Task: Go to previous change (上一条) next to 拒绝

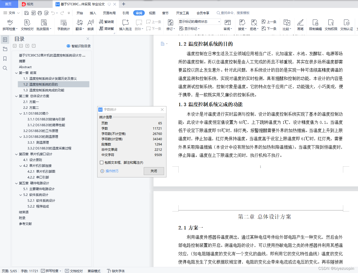Action: tap(269, 22)
